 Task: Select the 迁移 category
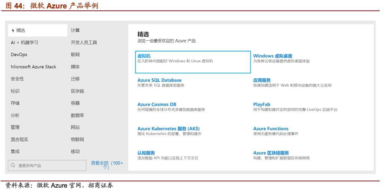click(75, 79)
